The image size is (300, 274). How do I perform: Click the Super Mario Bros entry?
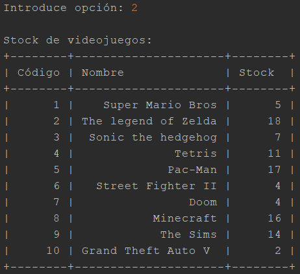tap(160, 105)
